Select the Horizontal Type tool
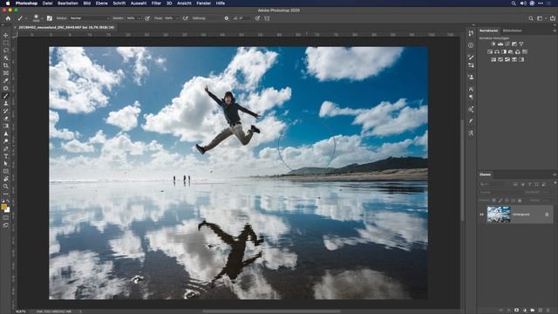 (6, 156)
